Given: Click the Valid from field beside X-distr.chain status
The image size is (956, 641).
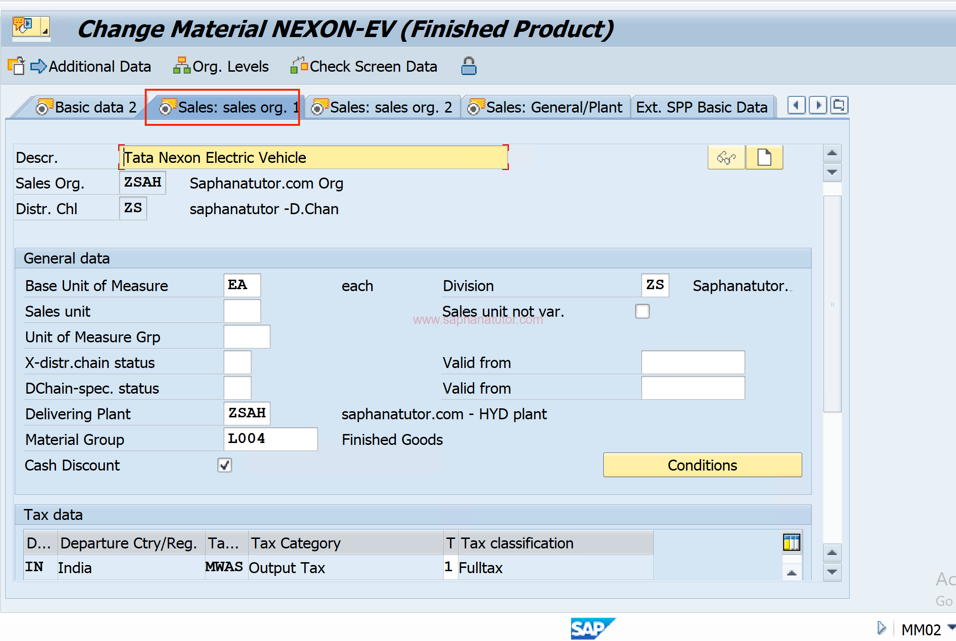Looking at the screenshot, I should 693,362.
